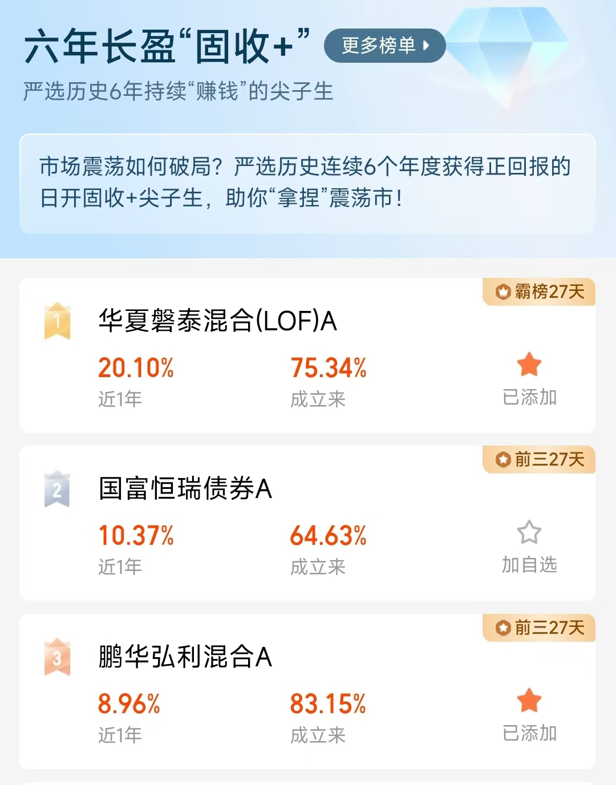Viewport: 616px width, 785px height.
Task: Click 前三27天 badge on 鹏华弘利混合A card
Action: point(539,628)
